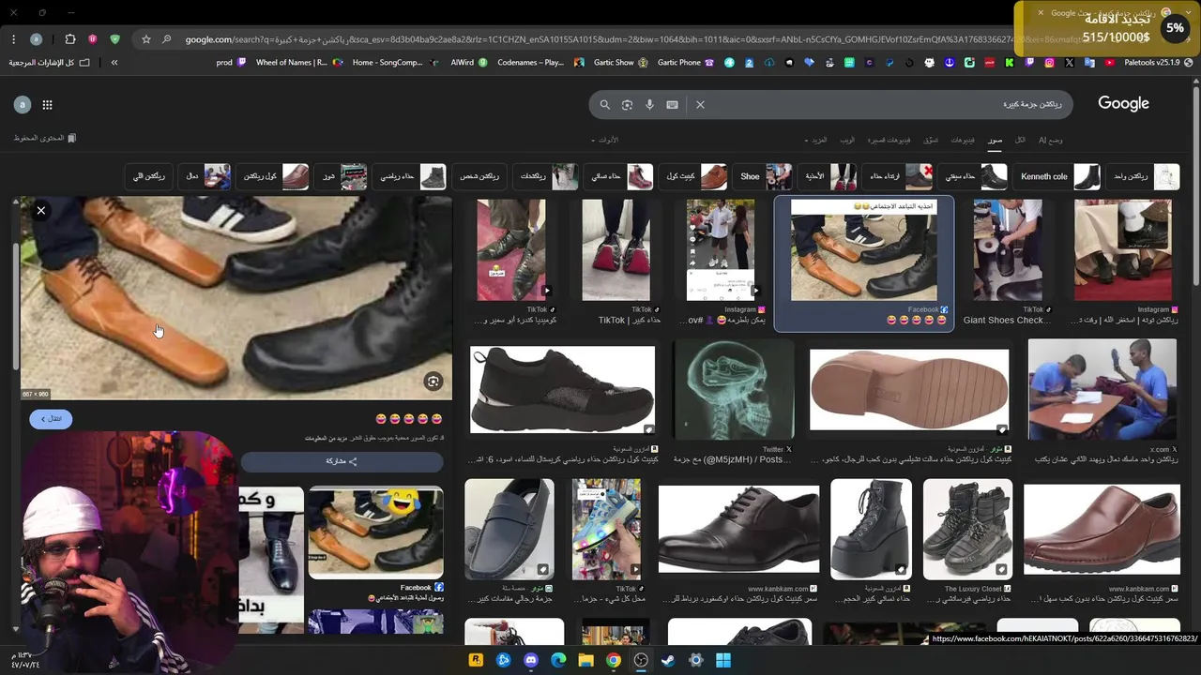Viewport: 1201px width, 675px height.
Task: Open the OBS icon in the taskbar
Action: (641, 660)
